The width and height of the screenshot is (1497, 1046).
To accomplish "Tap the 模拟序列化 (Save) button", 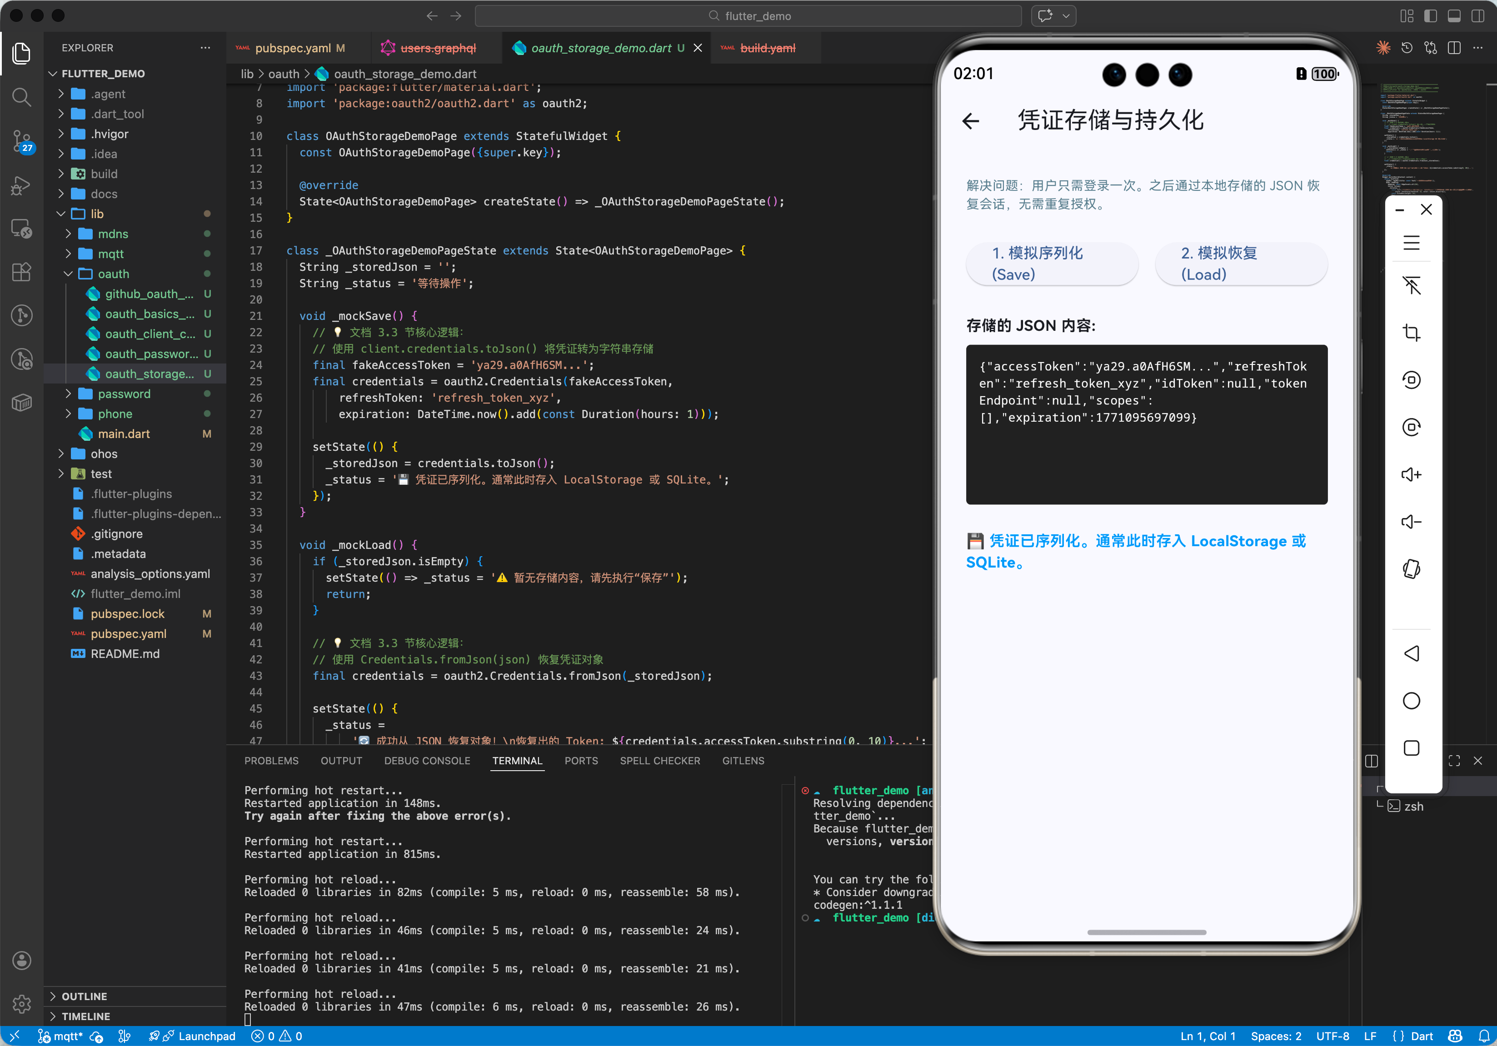I will coord(1052,263).
